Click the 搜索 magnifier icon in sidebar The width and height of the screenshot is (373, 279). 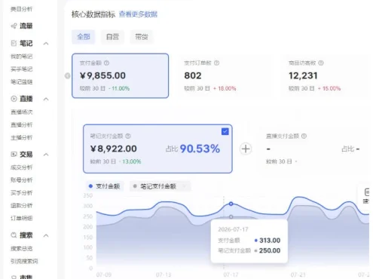[x=14, y=235]
